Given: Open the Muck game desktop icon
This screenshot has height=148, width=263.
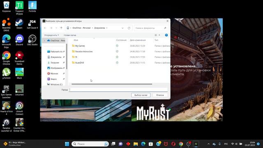Looking at the screenshot, I should coord(19,74).
